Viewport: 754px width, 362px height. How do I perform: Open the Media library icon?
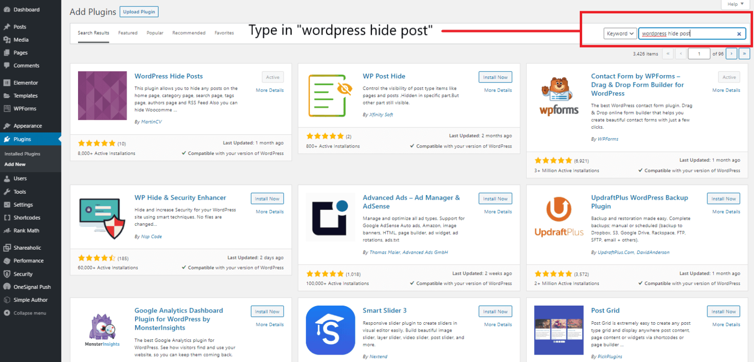pos(6,40)
